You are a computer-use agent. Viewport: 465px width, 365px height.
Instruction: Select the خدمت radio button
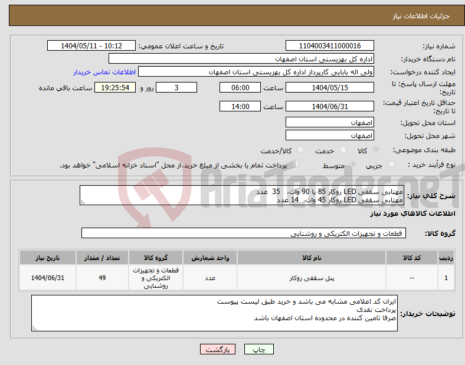click(343, 150)
